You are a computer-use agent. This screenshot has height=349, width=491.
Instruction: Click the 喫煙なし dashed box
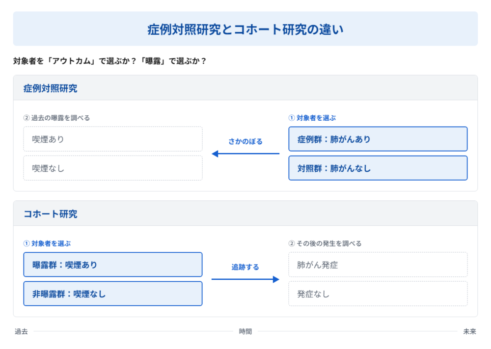(113, 168)
